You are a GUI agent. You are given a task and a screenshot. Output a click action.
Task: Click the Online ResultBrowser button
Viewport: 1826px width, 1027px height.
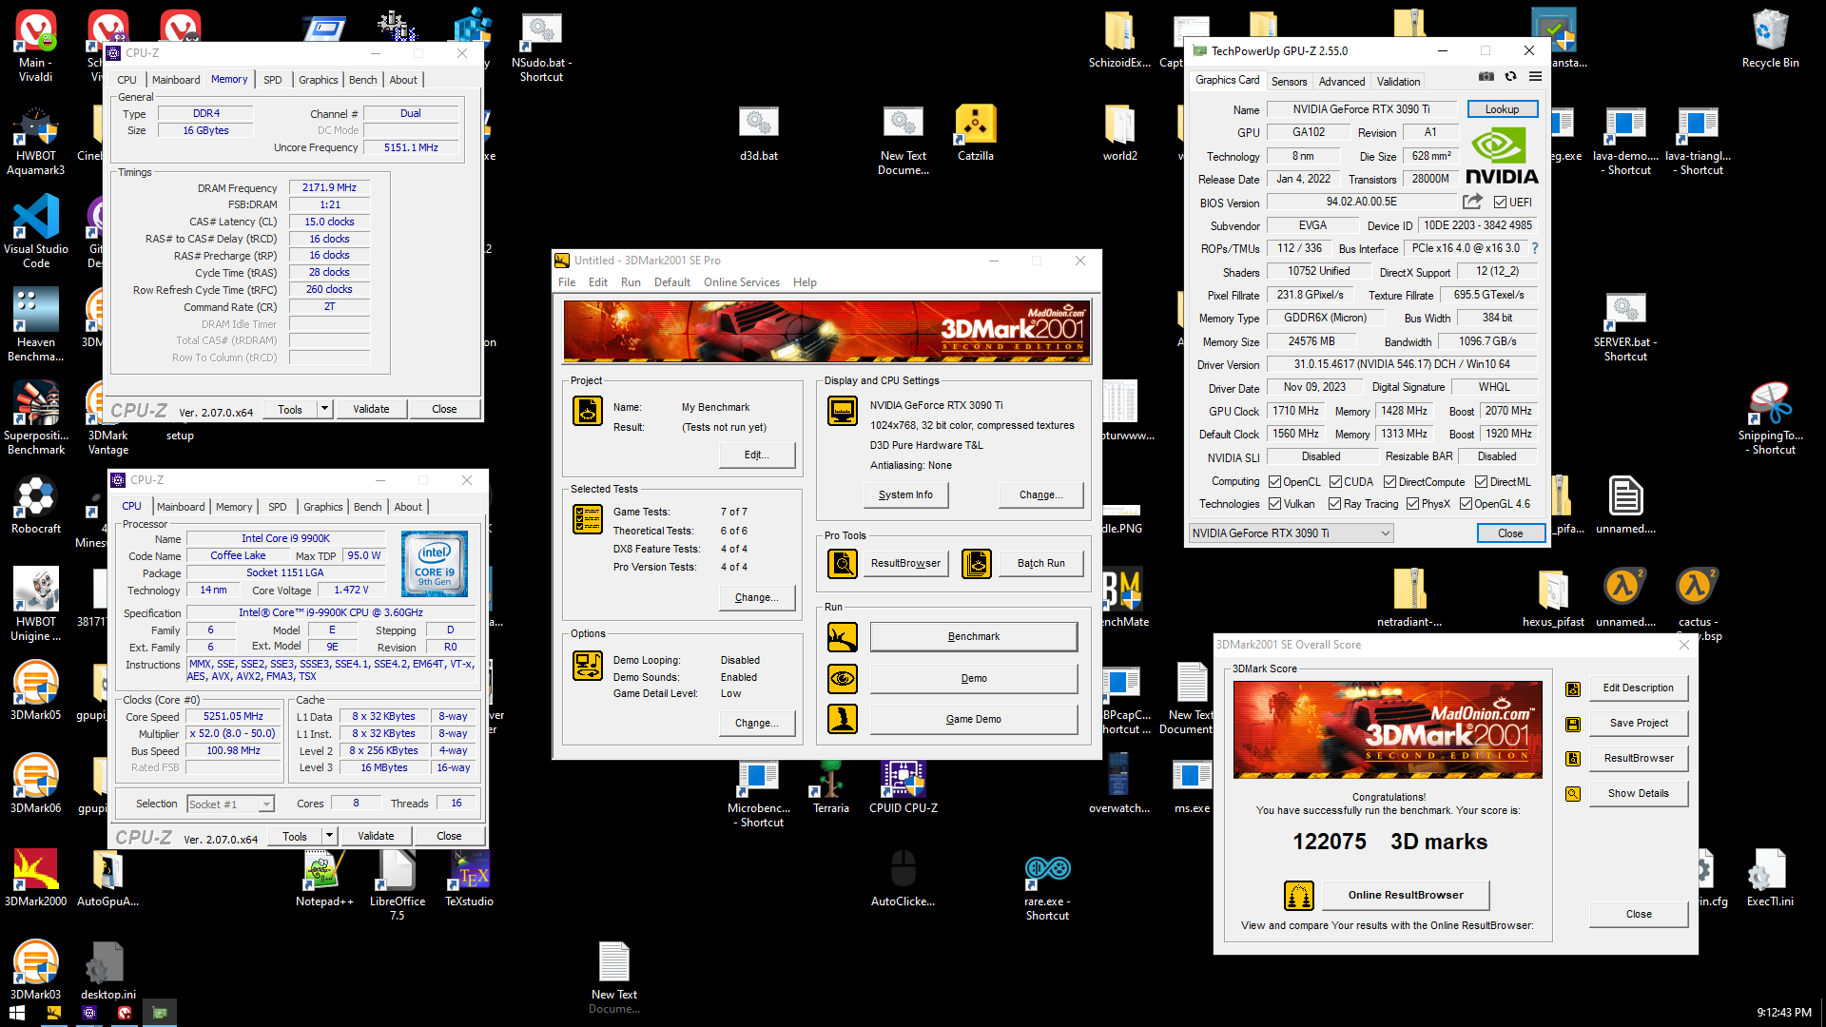(1406, 895)
